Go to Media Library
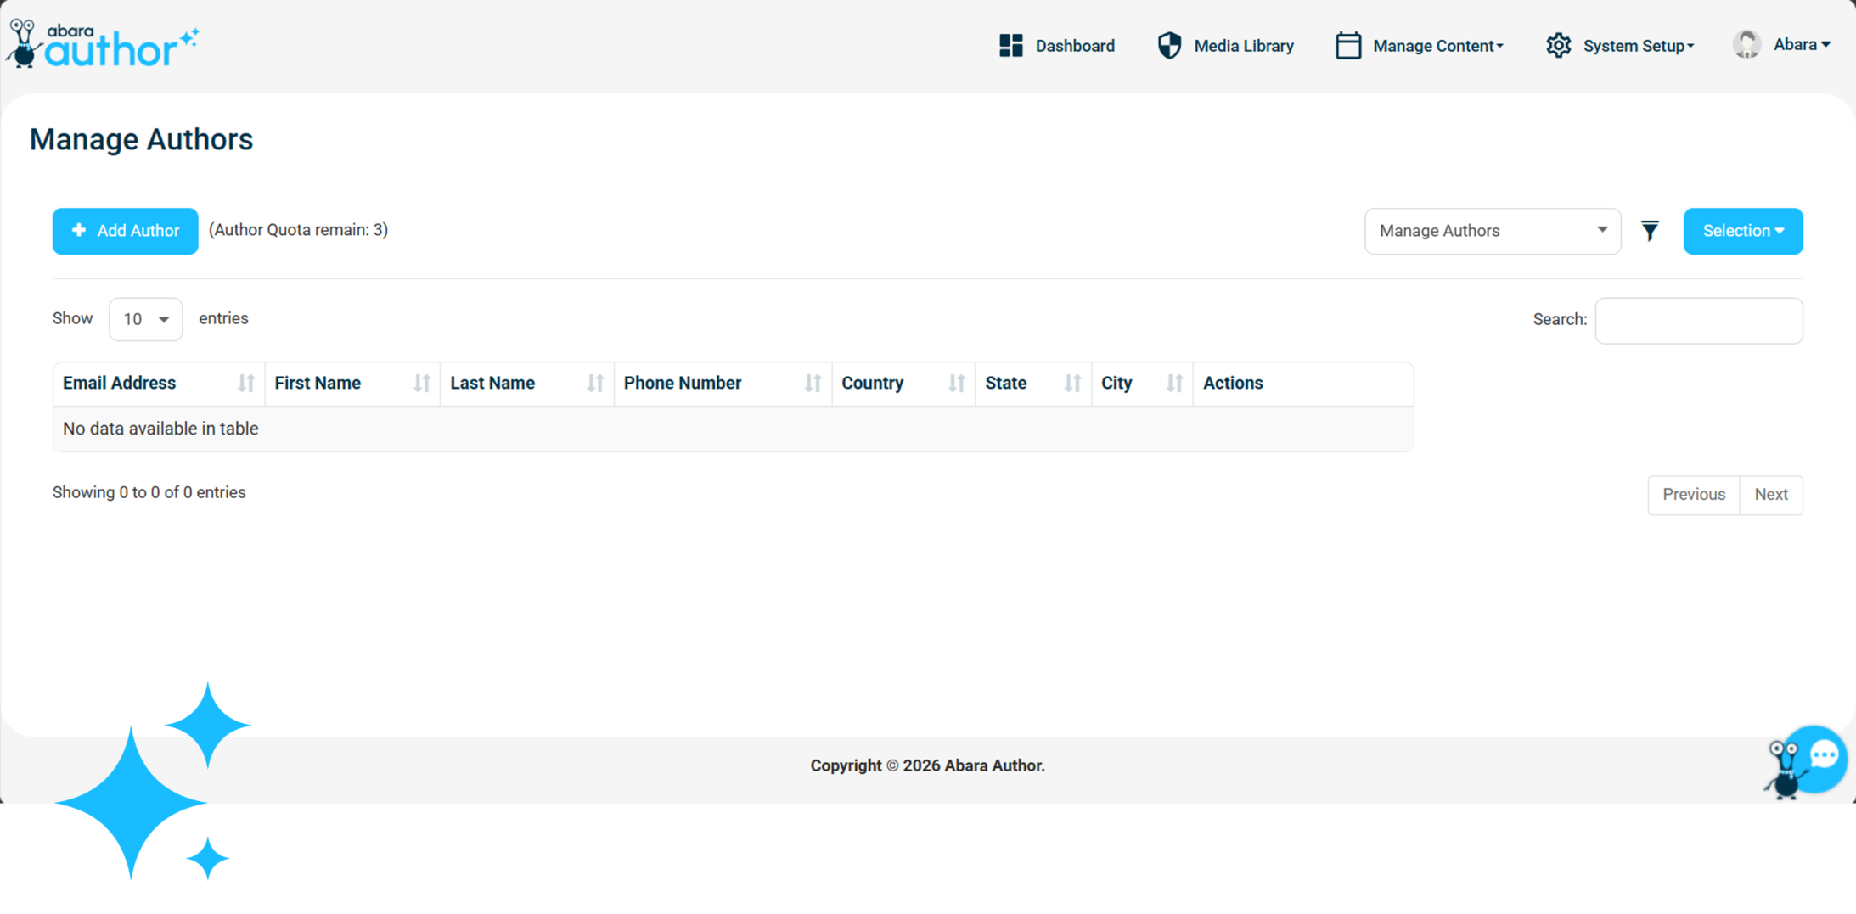 pyautogui.click(x=1244, y=46)
